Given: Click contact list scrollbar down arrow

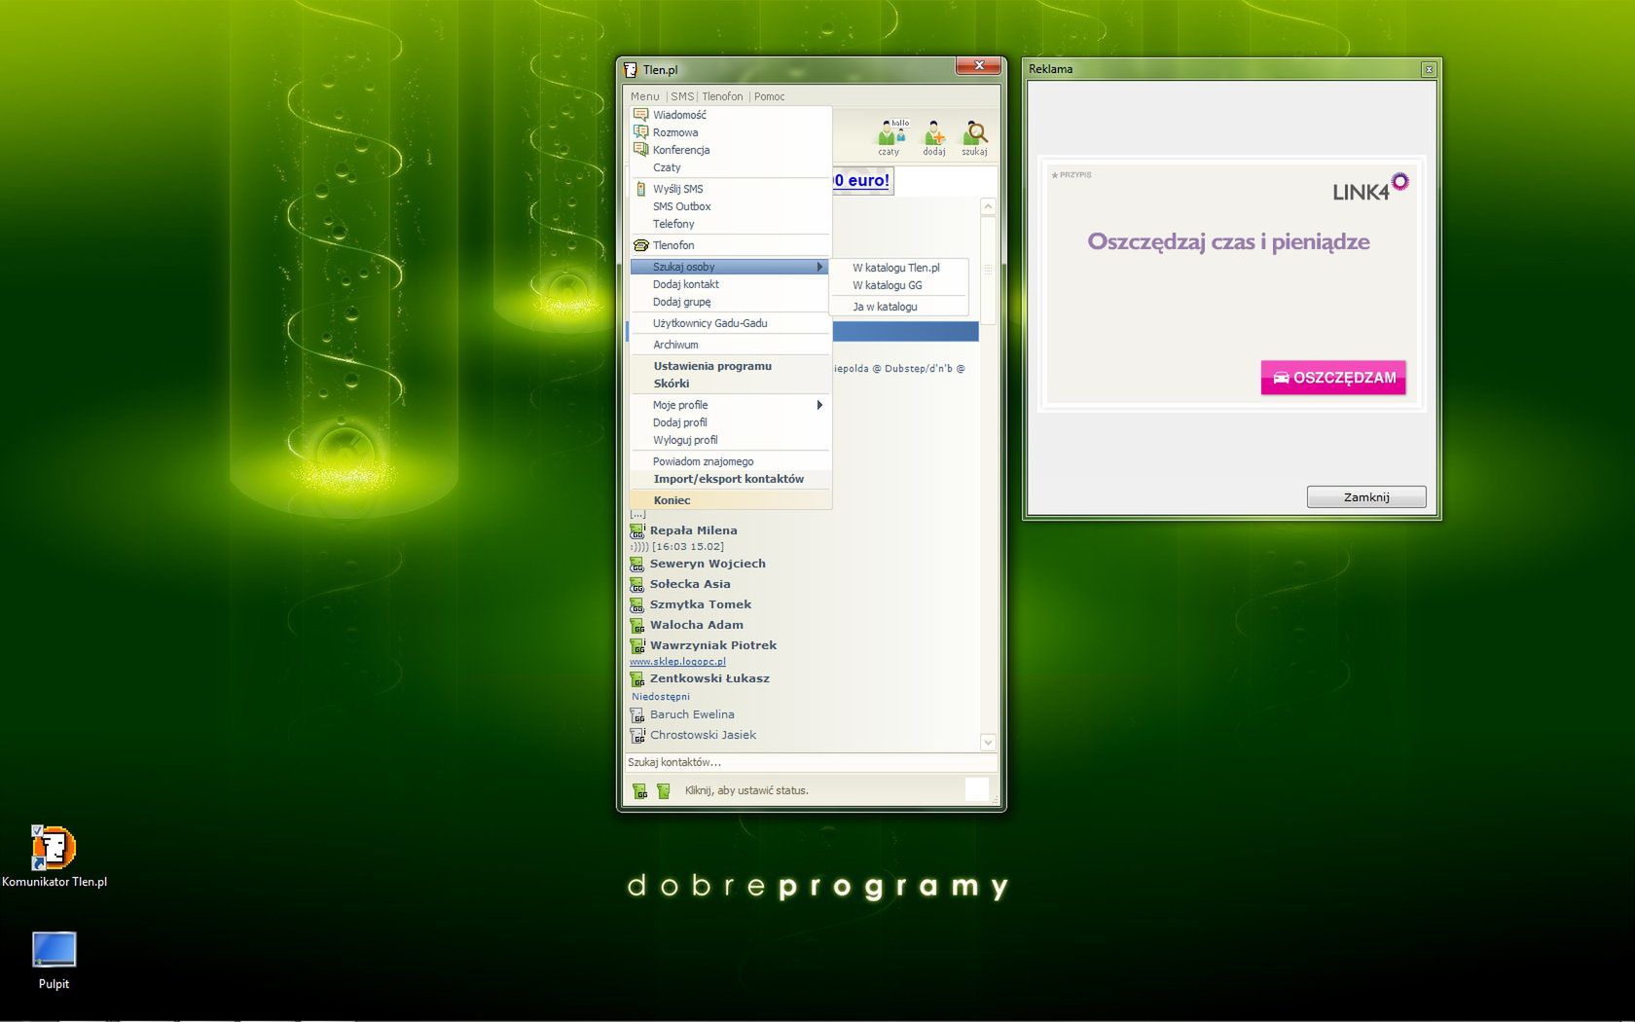Looking at the screenshot, I should point(988,742).
